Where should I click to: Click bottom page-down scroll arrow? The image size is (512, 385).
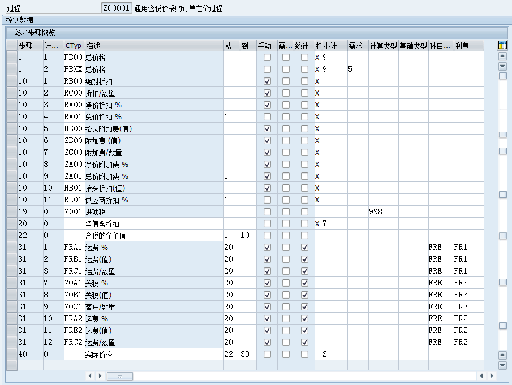pyautogui.click(x=502, y=365)
